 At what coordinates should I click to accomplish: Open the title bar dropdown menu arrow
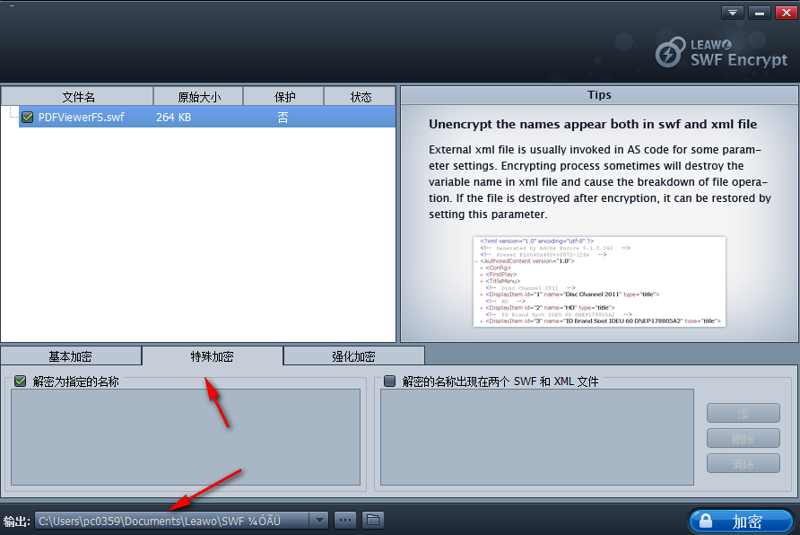(x=732, y=13)
